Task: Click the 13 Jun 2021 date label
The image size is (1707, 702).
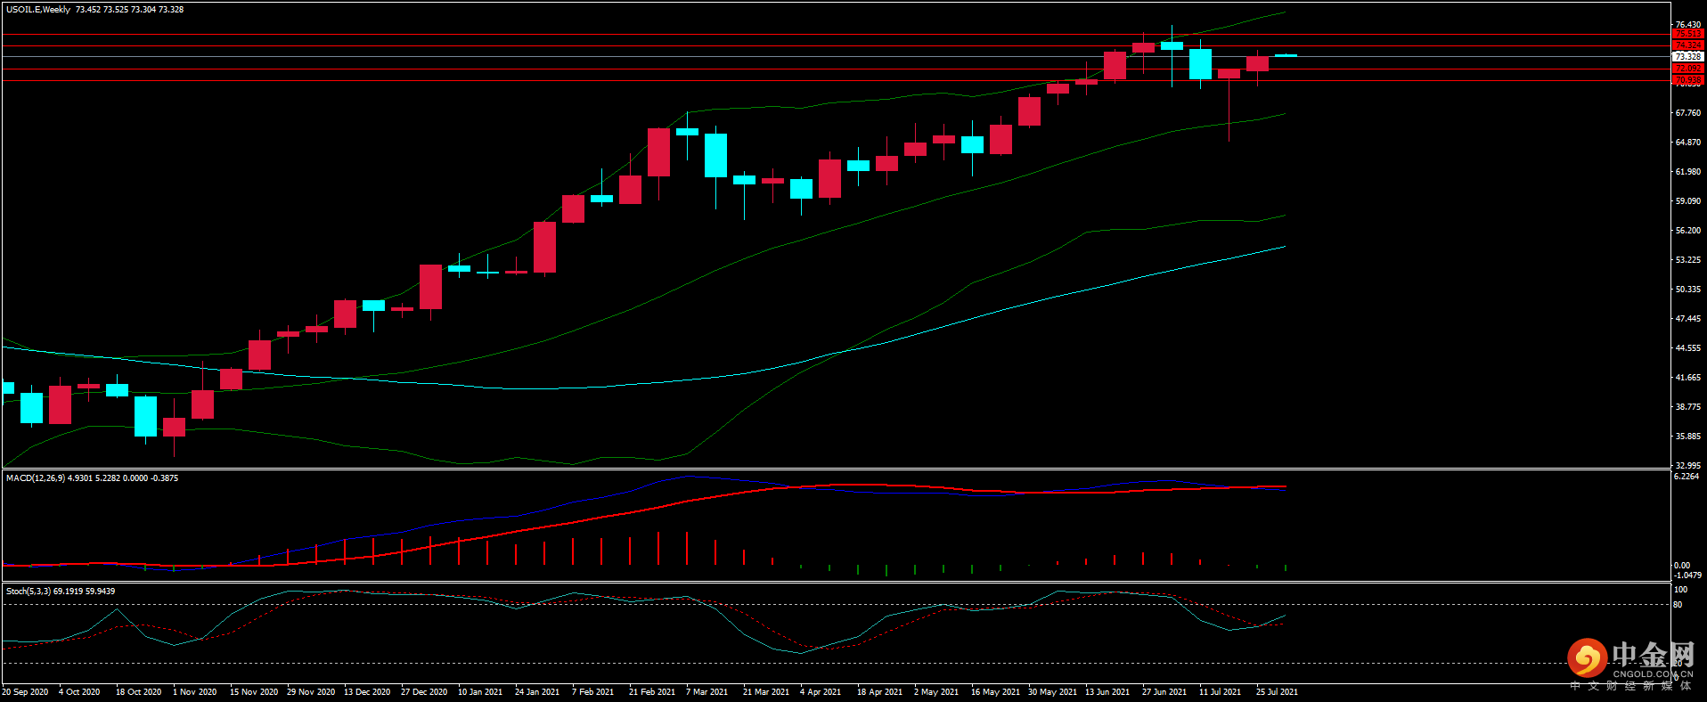Action: 1107,692
